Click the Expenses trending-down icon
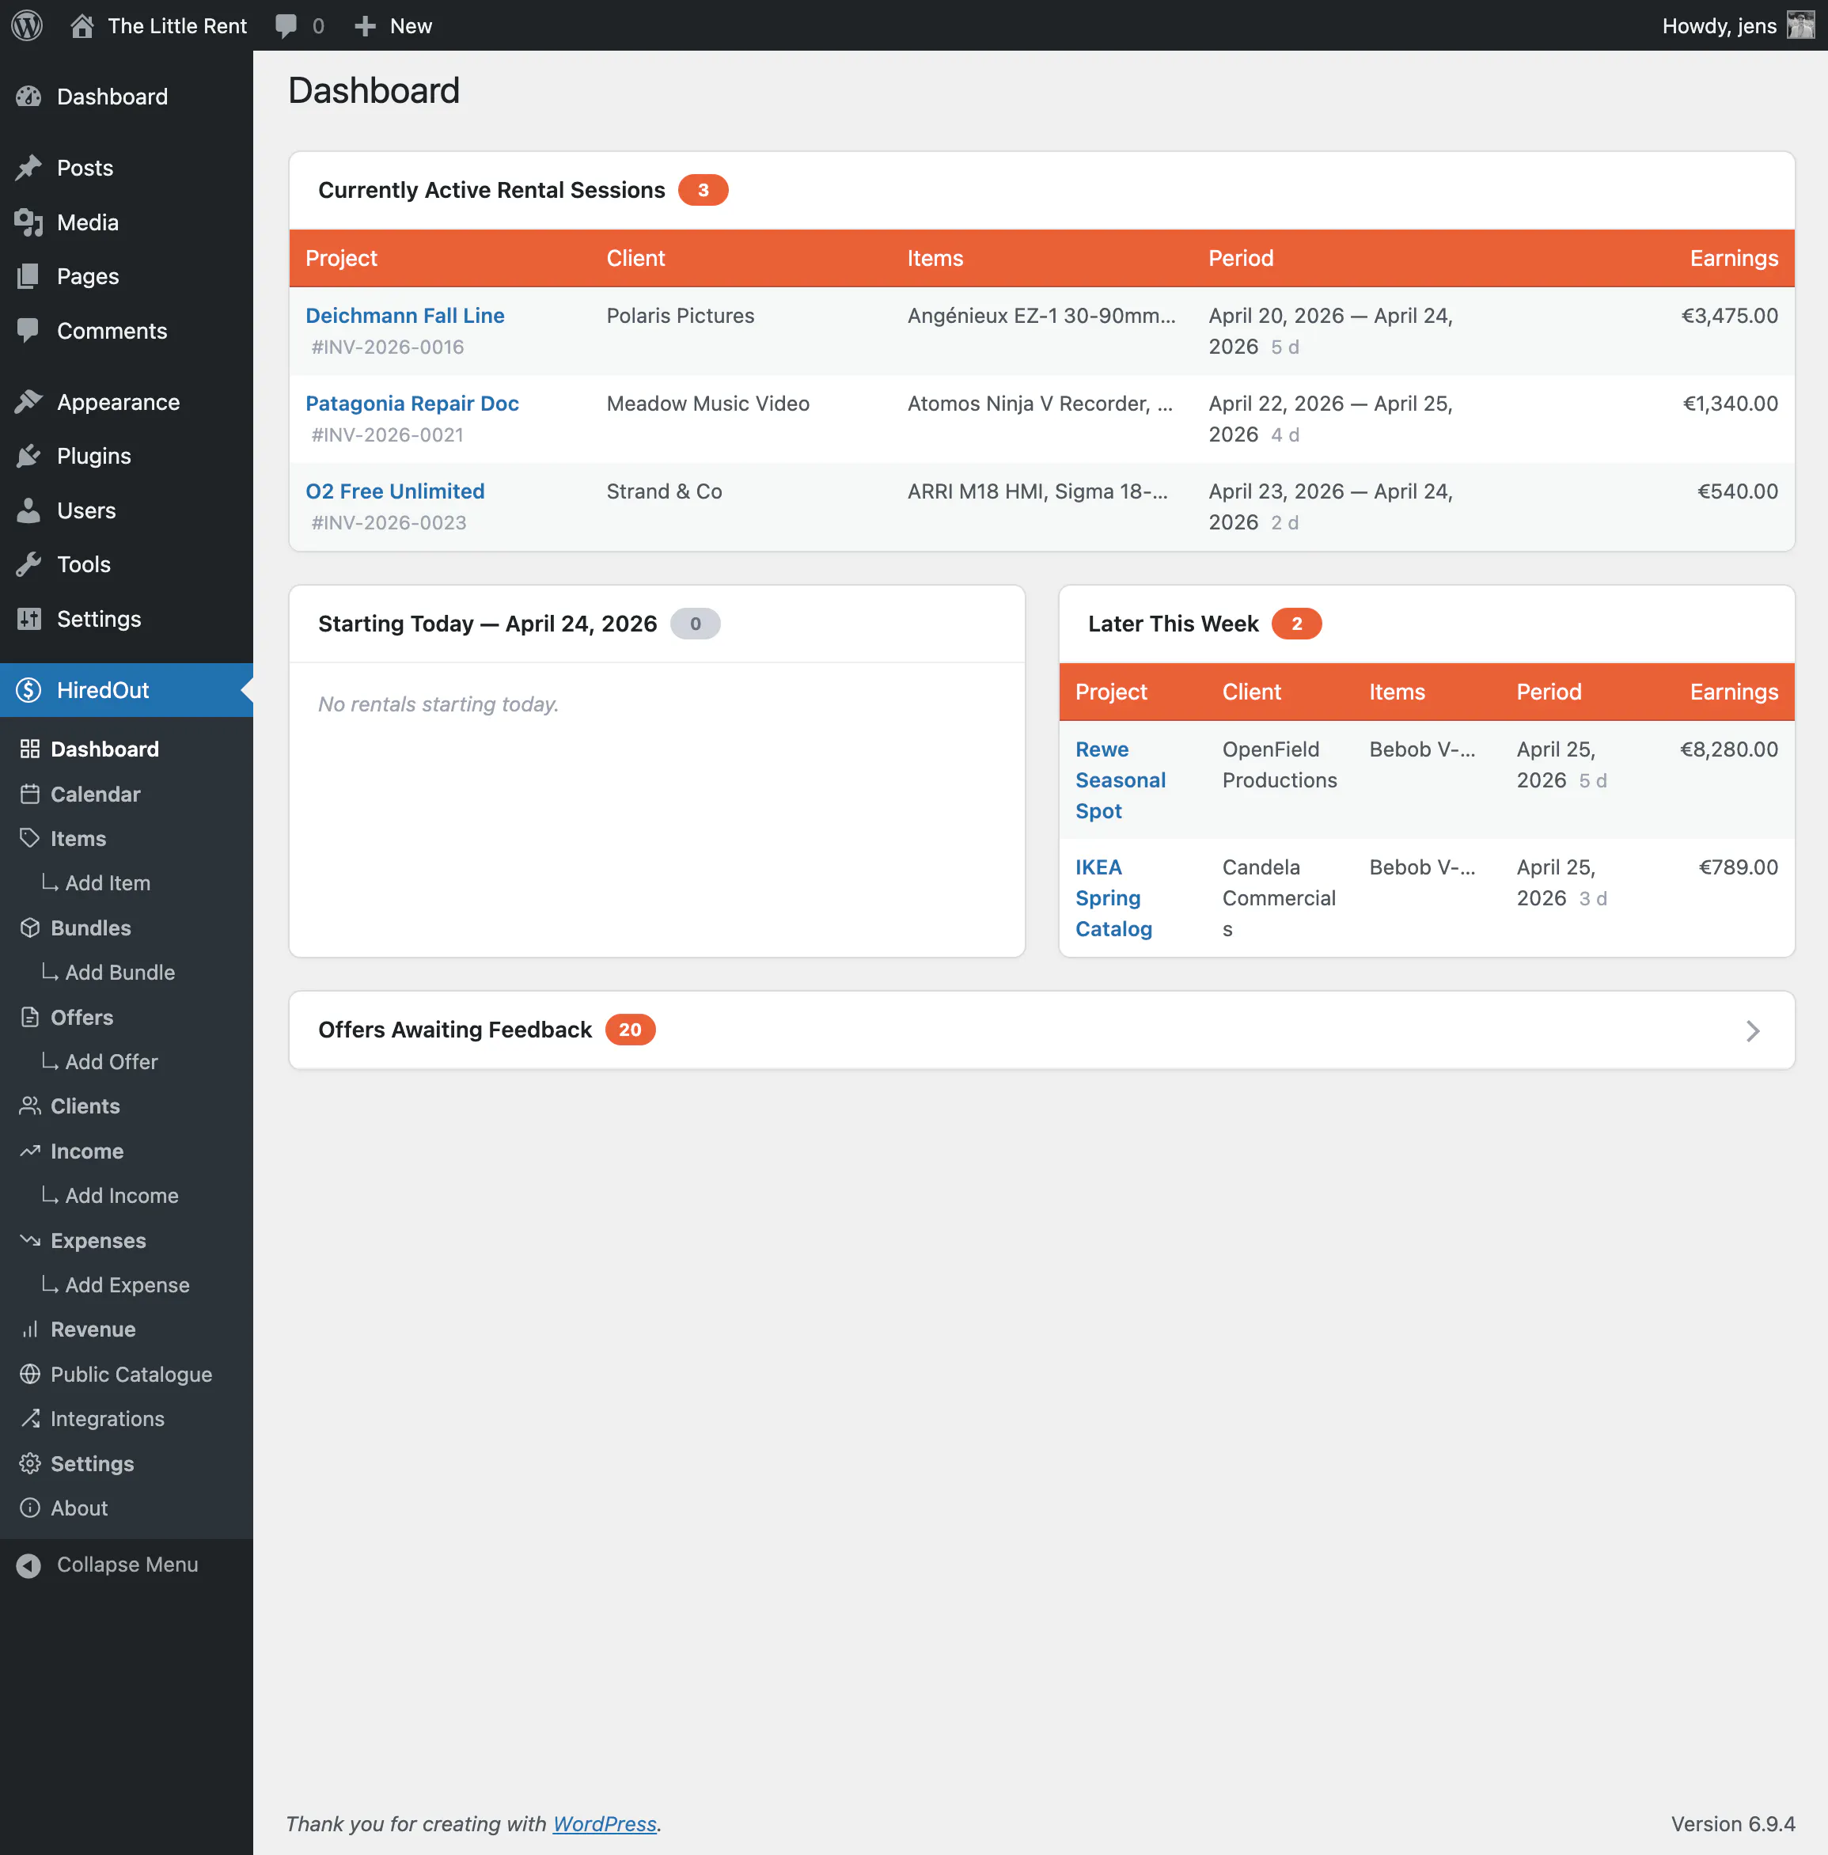 pos(30,1241)
